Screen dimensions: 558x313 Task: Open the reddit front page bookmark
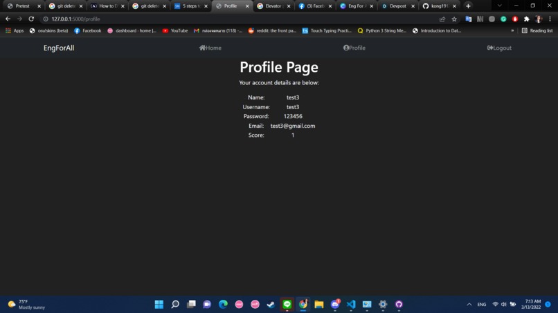[x=272, y=31]
